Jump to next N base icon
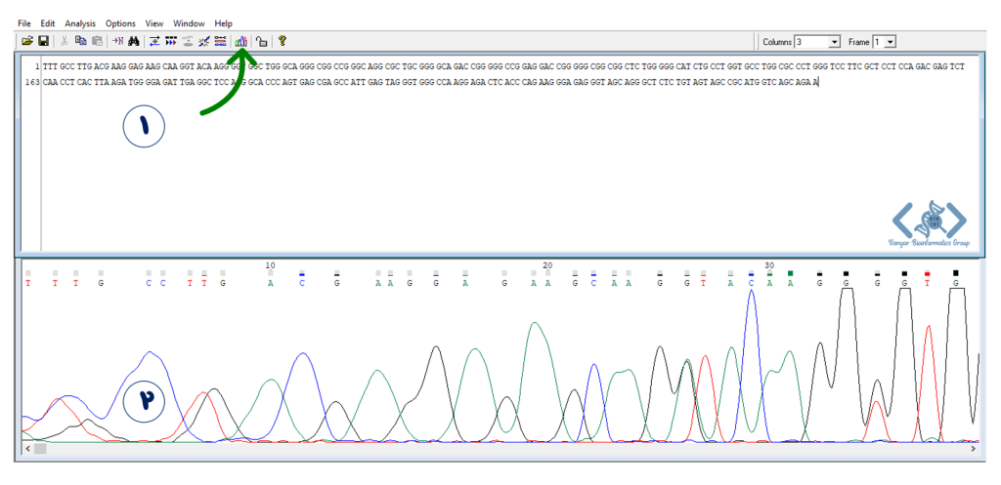This screenshot has height=485, width=1001. (x=117, y=41)
